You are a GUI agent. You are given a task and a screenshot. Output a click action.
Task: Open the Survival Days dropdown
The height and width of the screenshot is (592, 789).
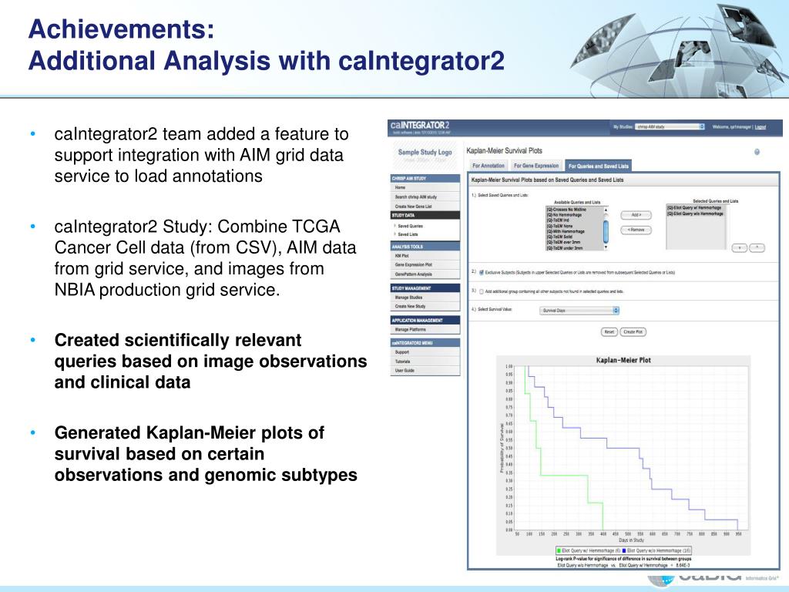(x=579, y=311)
